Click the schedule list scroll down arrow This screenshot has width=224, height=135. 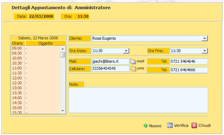(63, 111)
